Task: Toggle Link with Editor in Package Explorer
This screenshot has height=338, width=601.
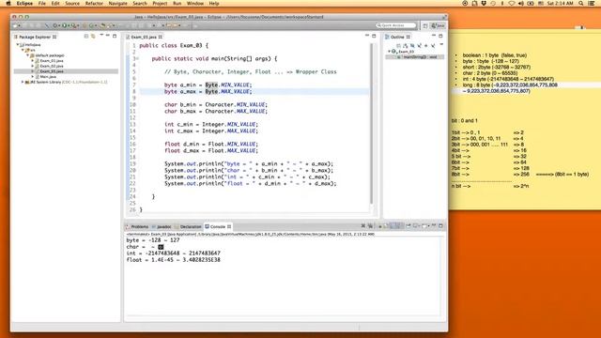Action: [93, 36]
